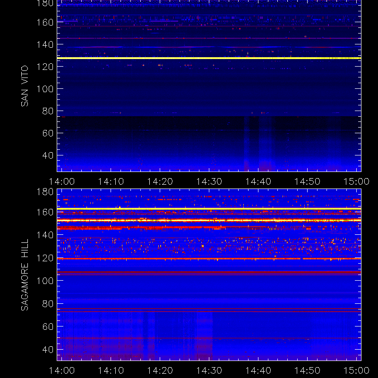Click the SAGAMORE HILL axis title
Image resolution: width=378 pixels, height=378 pixels.
pyautogui.click(x=25, y=275)
